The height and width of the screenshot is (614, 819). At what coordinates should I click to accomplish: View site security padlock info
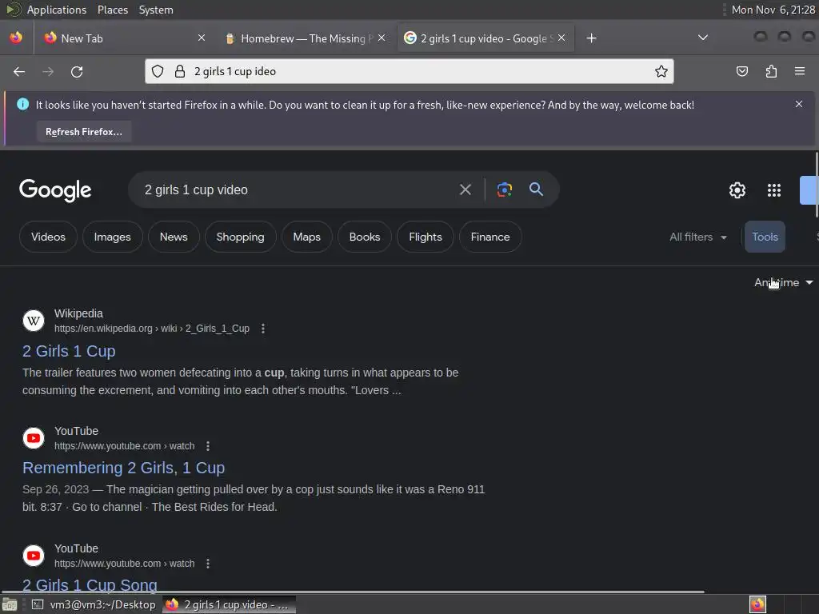pos(180,71)
